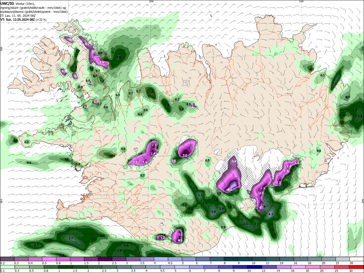Click the "UWC/IG: Vindur (10m)" title line
Viewport: 364px width, 273px height.
tap(18, 3)
